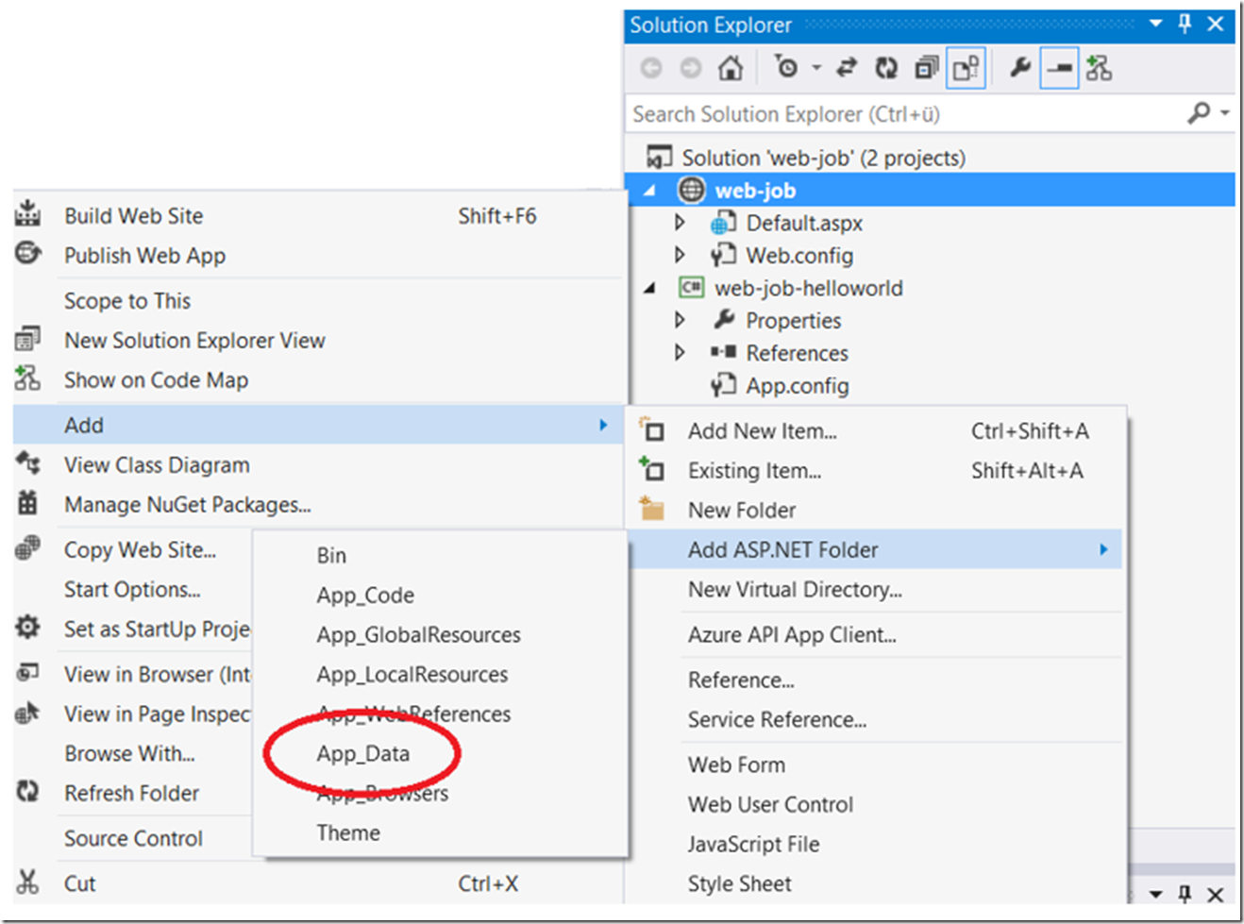
Task: Click the auto-hide pin on Solution Explorer
Action: coord(1185,24)
